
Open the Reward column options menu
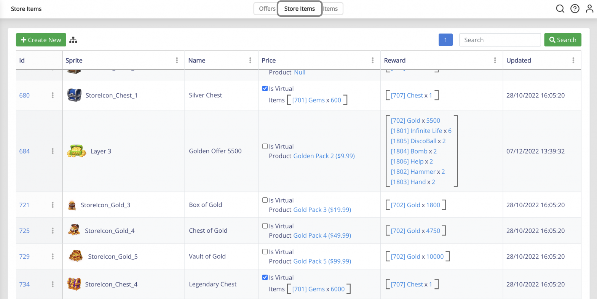[x=495, y=60]
